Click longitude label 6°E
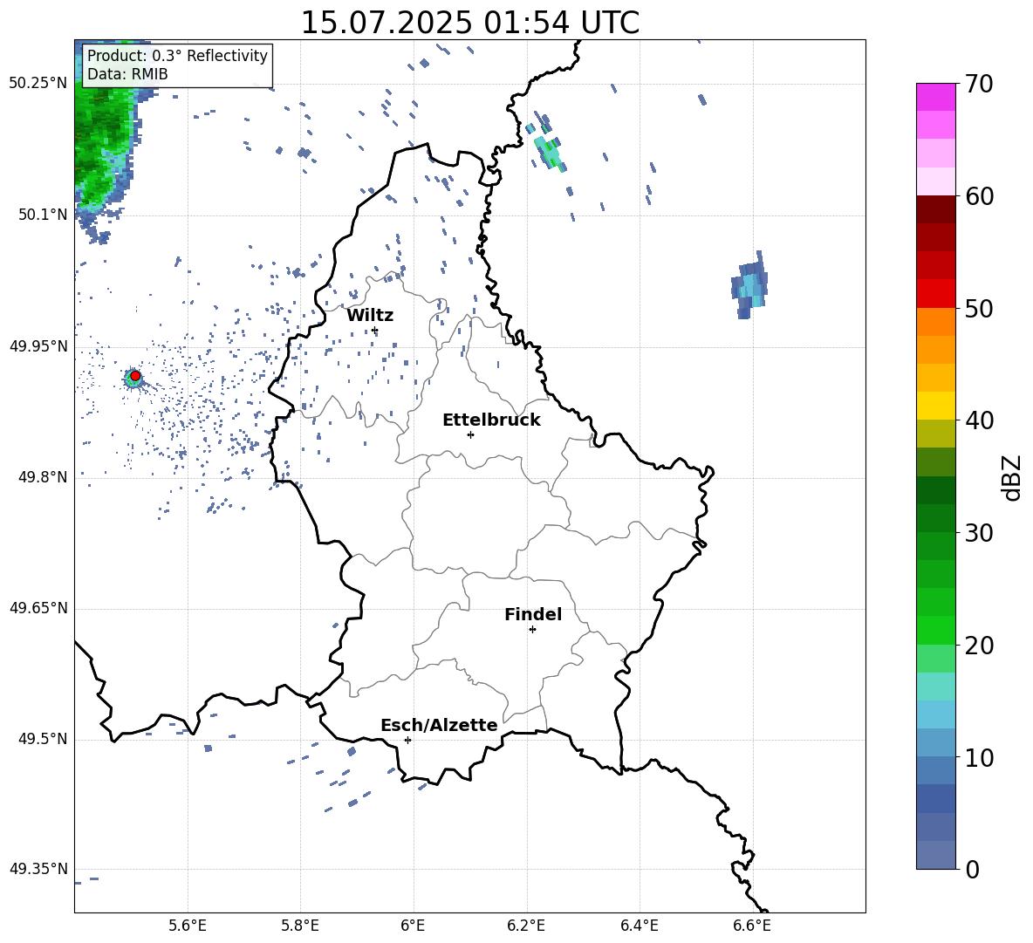Image resolution: width=1033 pixels, height=943 pixels. 413,926
